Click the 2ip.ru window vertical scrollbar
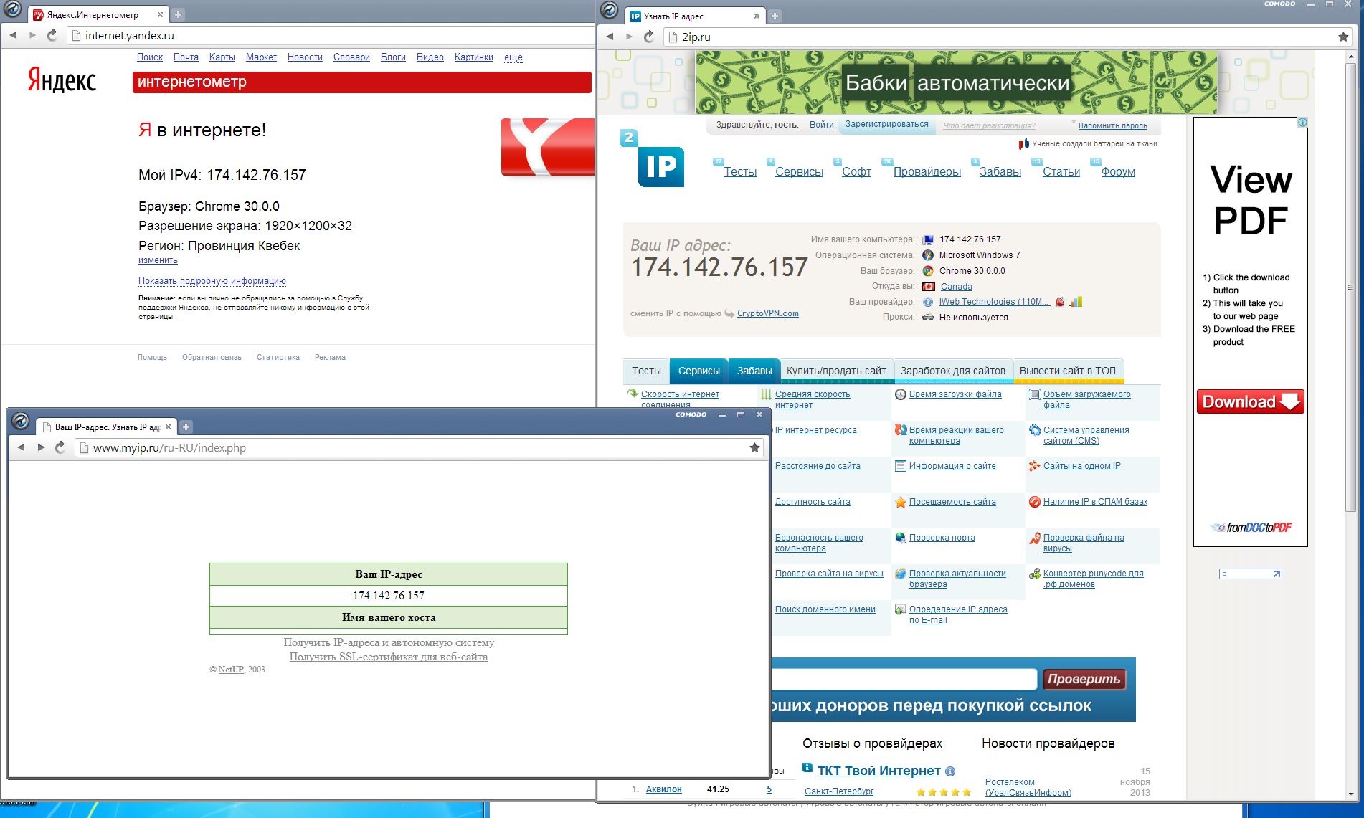Image resolution: width=1364 pixels, height=818 pixels. pyautogui.click(x=1352, y=287)
